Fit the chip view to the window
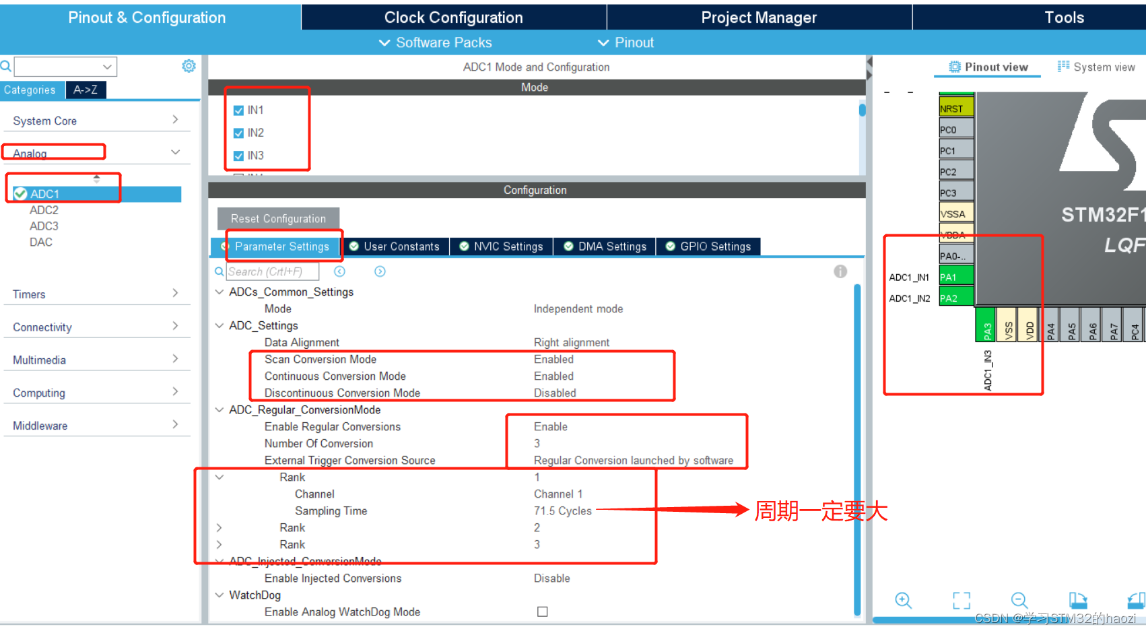Viewport: 1146px width, 631px height. 962,600
